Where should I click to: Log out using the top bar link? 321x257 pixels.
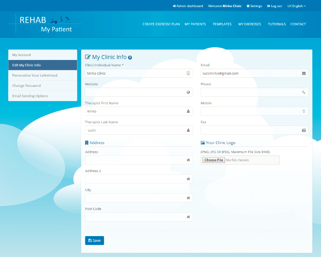[274, 6]
